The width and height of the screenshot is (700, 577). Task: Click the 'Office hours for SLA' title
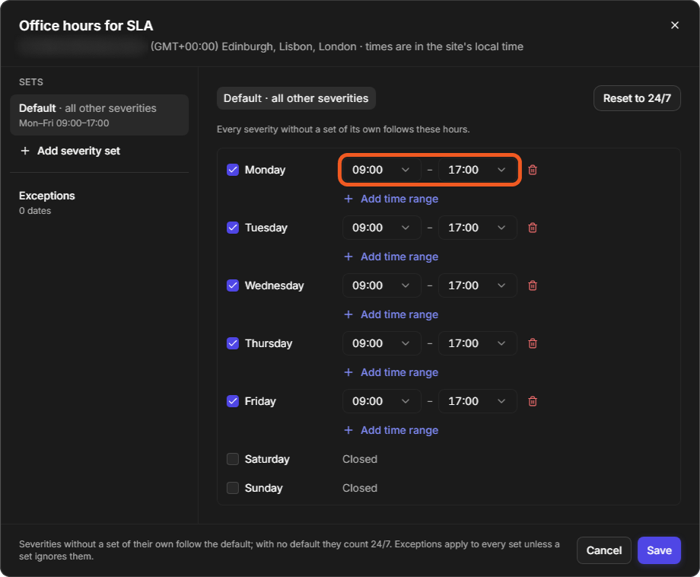click(x=86, y=26)
